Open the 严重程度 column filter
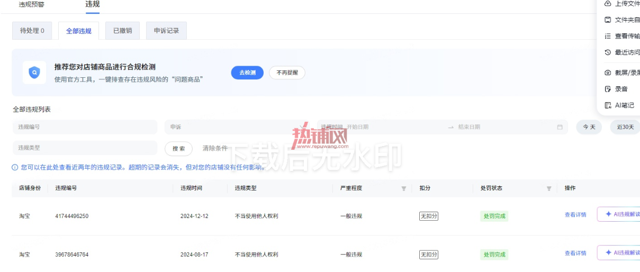This screenshot has height=272, width=640. pos(404,188)
